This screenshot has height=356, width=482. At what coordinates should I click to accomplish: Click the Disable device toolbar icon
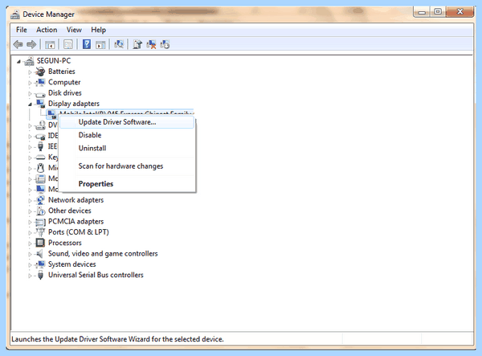tap(165, 44)
